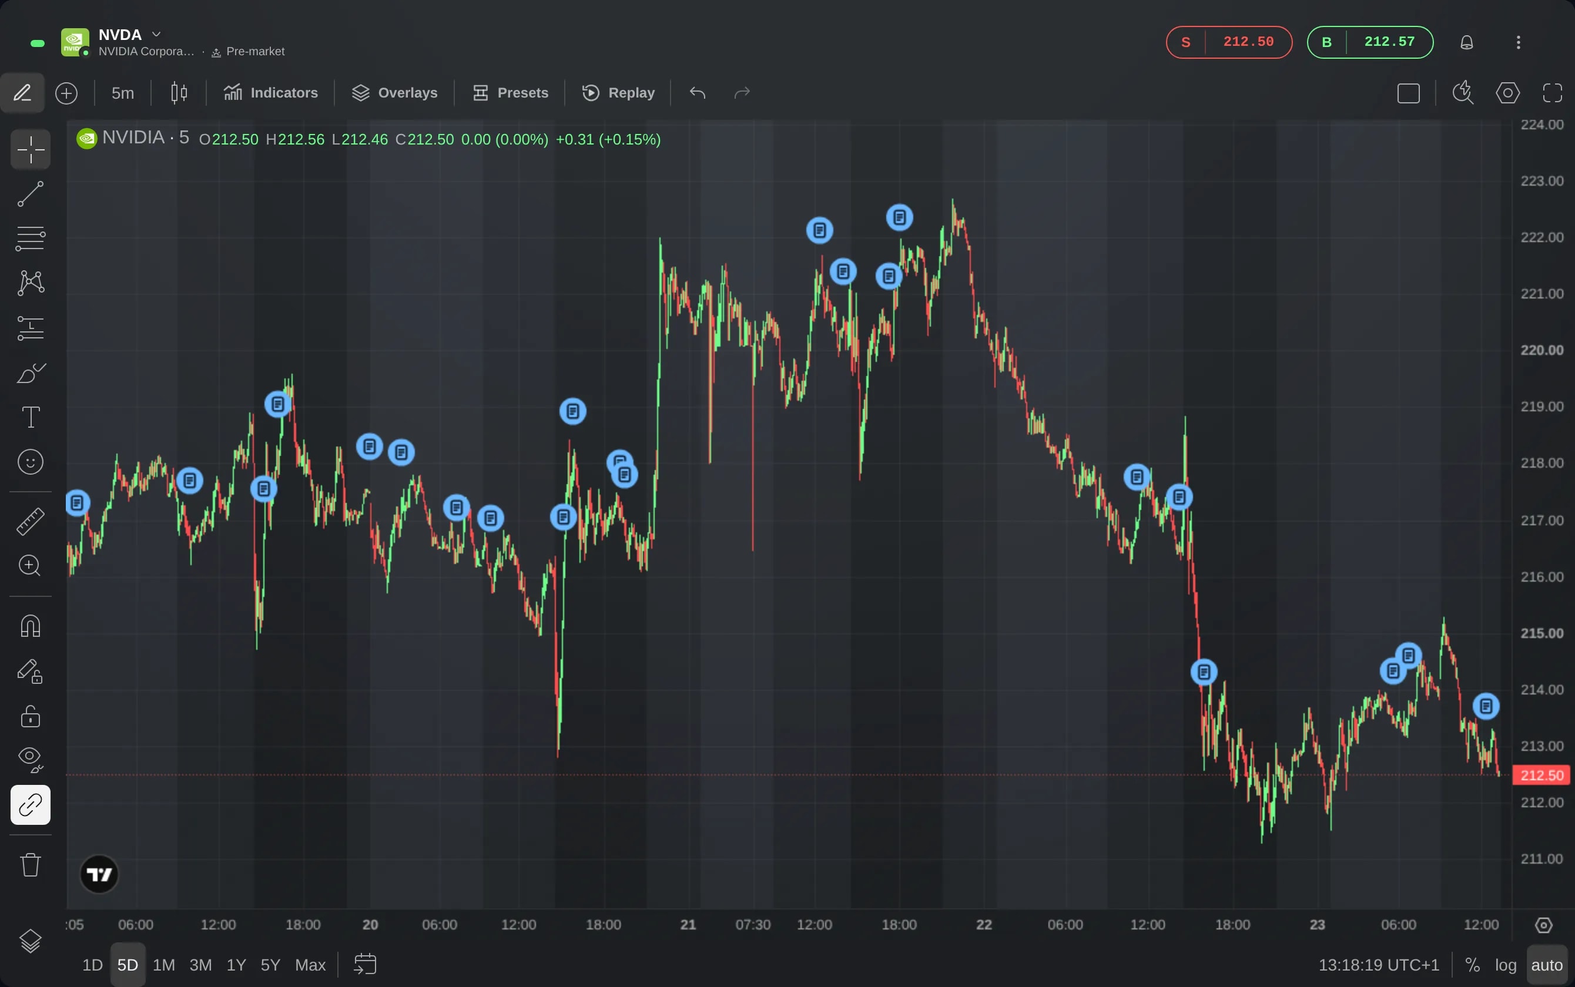Select the Max range tab

pyautogui.click(x=310, y=965)
